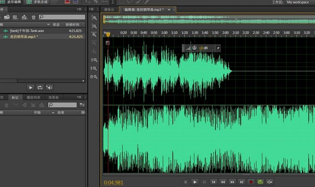
Task: Start recording with red record button
Action: (x=251, y=182)
